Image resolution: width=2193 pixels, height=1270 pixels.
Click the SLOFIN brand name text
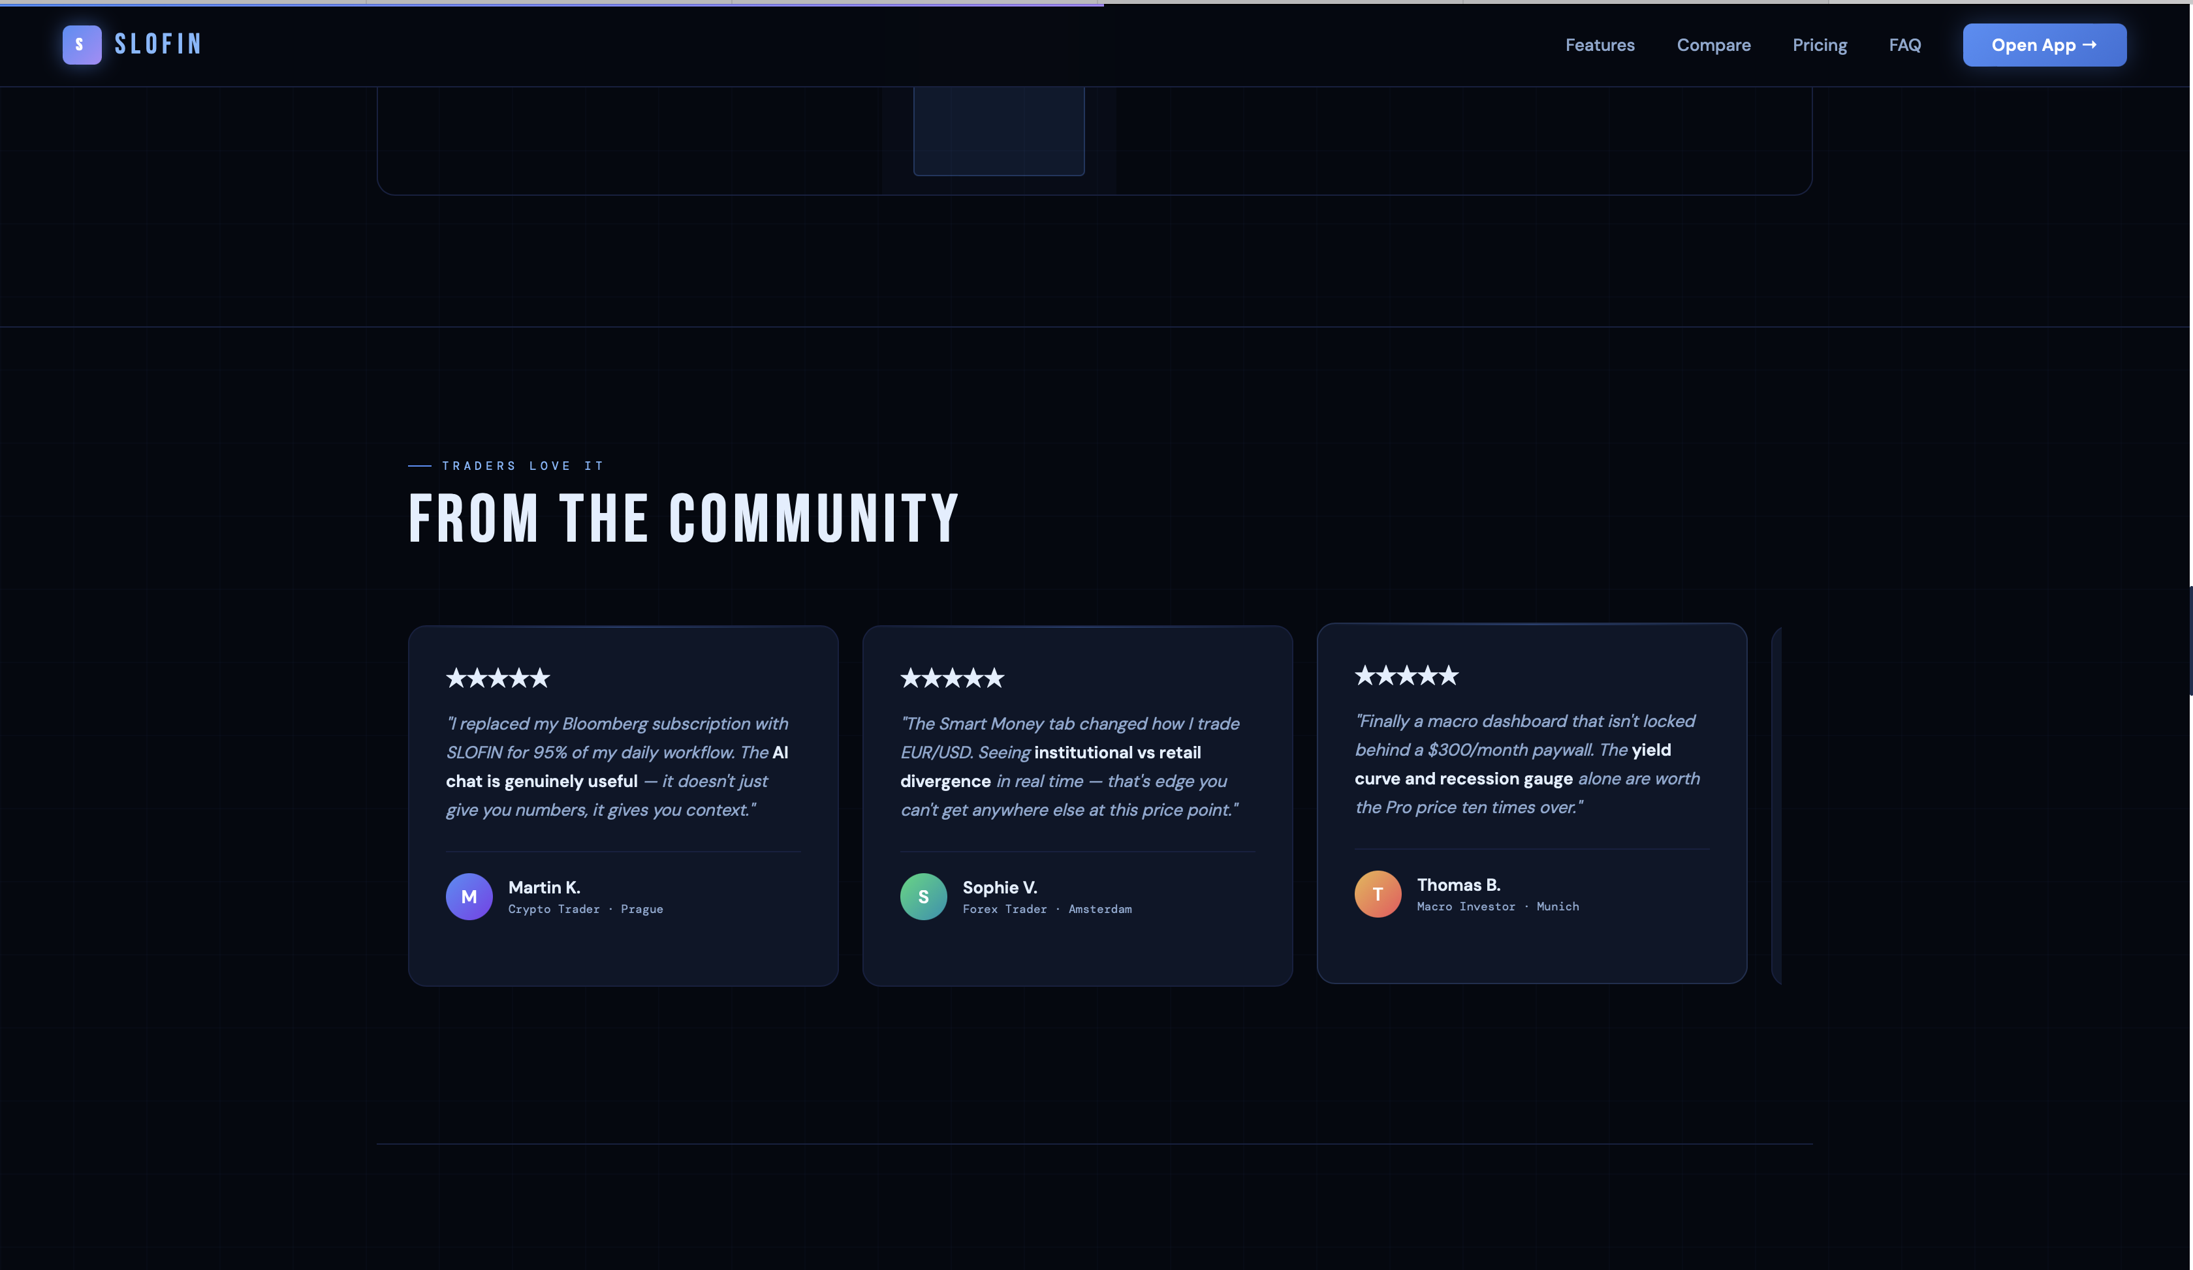point(157,44)
